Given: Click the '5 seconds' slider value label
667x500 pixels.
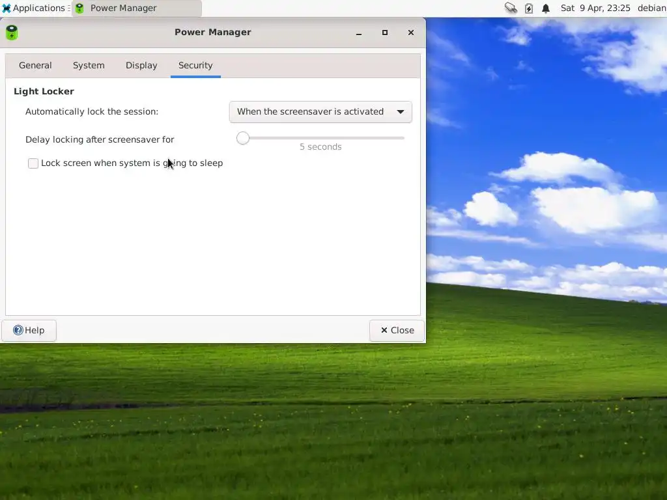Looking at the screenshot, I should [320, 146].
